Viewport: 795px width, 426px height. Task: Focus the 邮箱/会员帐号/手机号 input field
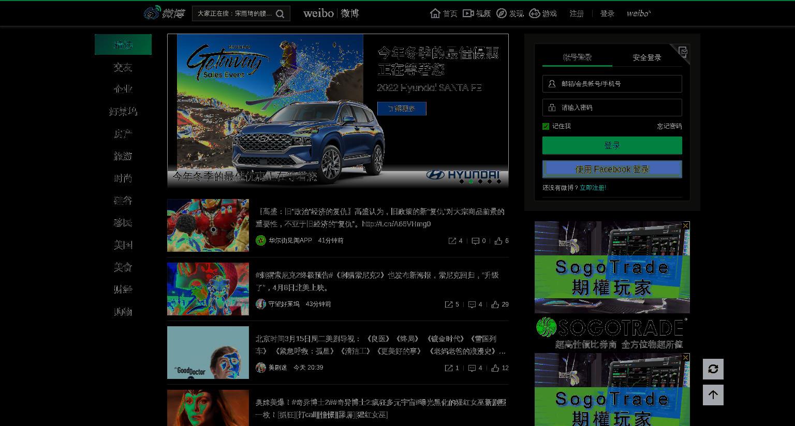[612, 84]
